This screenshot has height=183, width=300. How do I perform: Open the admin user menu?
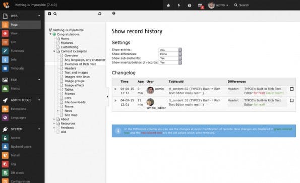click(218, 5)
